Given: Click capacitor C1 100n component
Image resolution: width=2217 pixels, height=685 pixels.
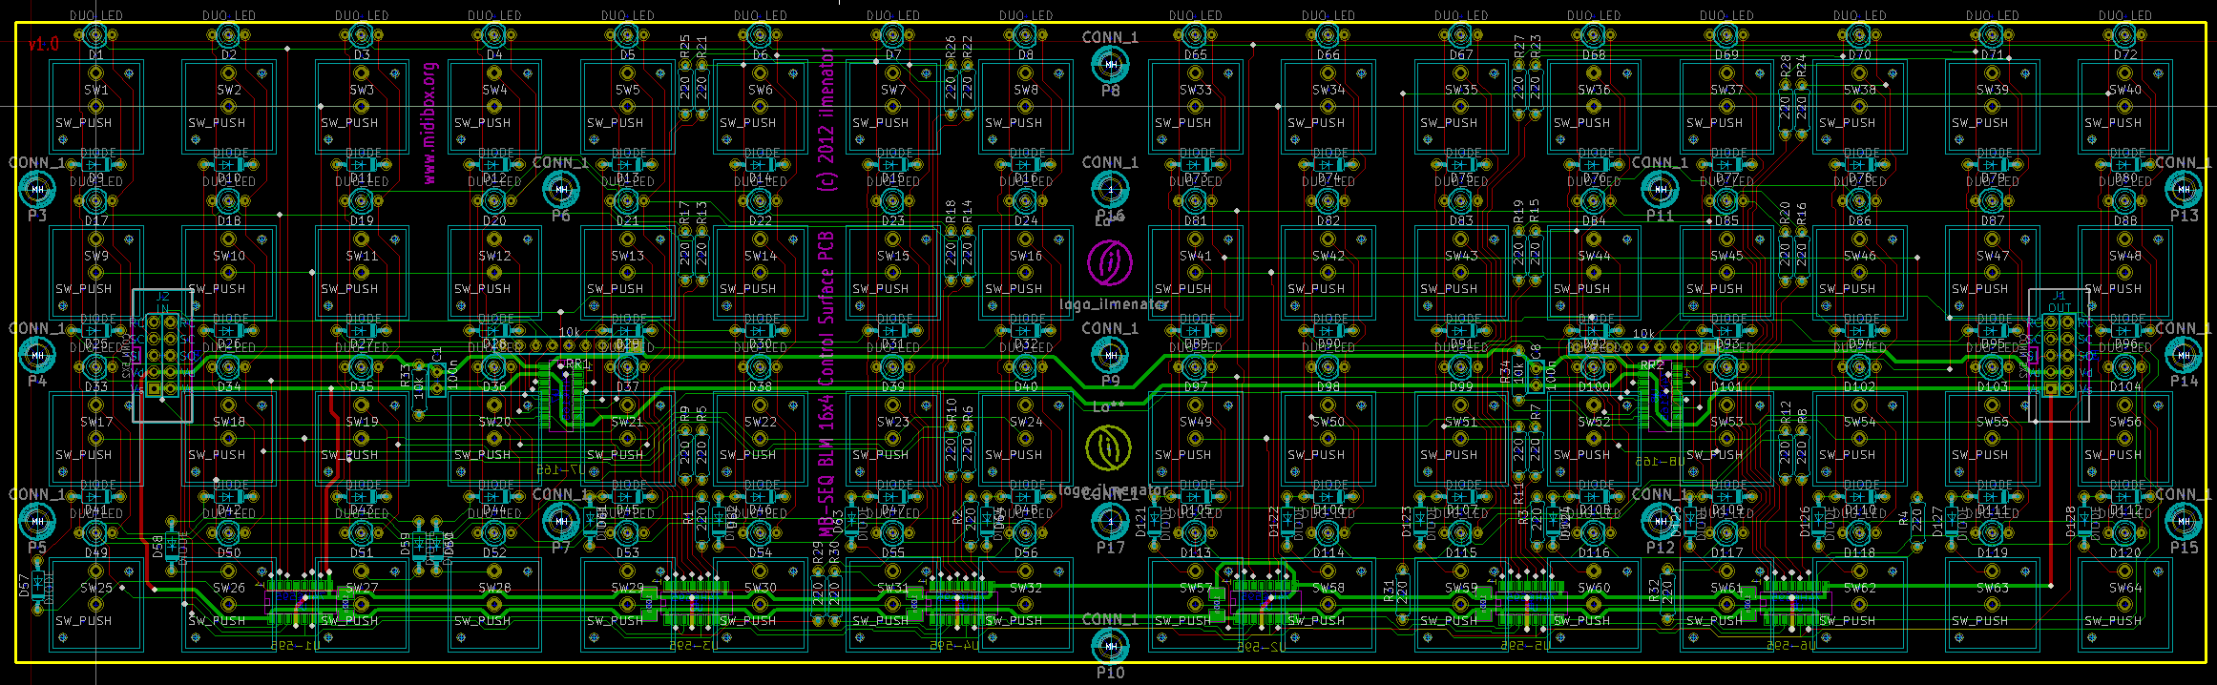Looking at the screenshot, I should (436, 379).
